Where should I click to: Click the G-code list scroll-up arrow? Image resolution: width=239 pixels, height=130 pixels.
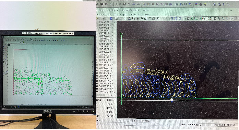[114, 22]
